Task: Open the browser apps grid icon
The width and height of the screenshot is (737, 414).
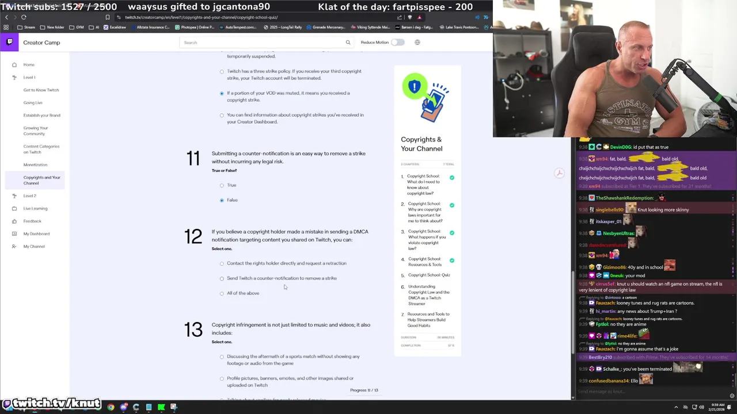Action: [x=6, y=27]
